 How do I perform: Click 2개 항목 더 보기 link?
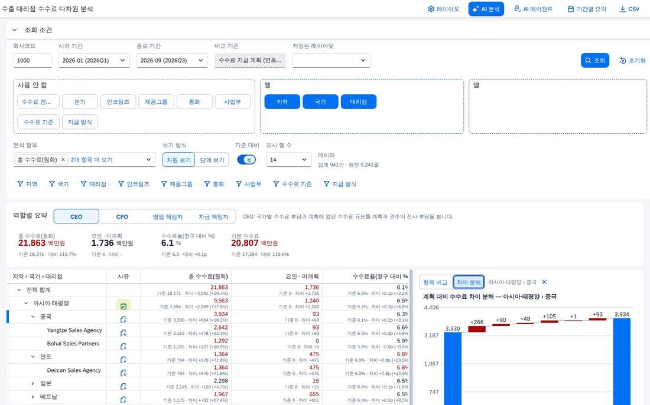(x=92, y=160)
